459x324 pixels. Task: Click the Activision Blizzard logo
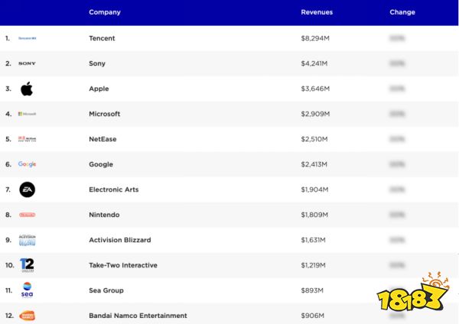(x=28, y=240)
